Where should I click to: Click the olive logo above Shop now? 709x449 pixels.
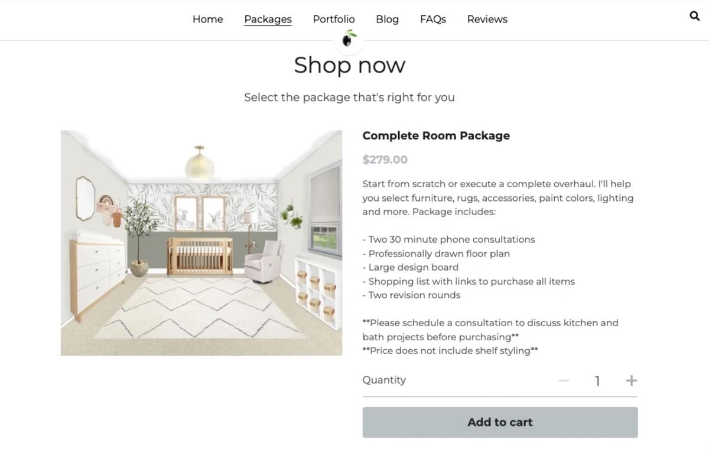[349, 40]
